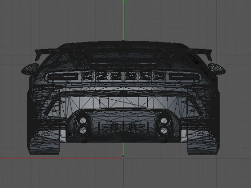Click the right tail light strip
Screen dimensions: 251x188
(184, 77)
